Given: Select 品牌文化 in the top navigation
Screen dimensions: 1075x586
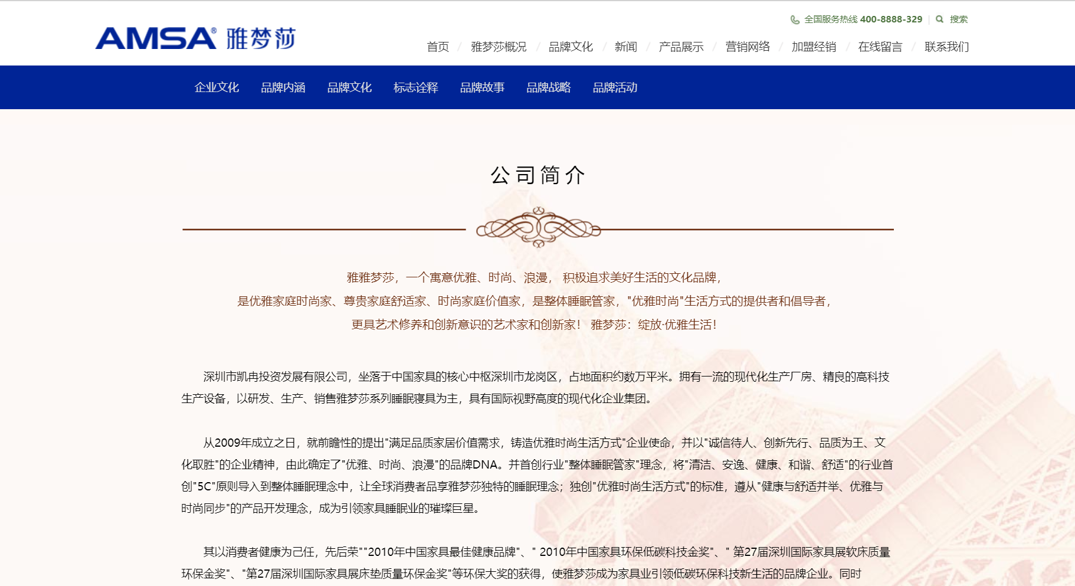Looking at the screenshot, I should [571, 47].
